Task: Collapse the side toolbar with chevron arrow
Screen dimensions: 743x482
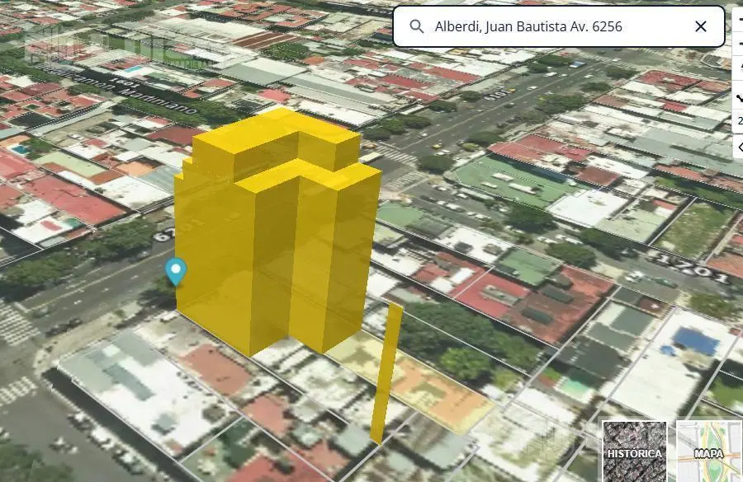Action: [739, 147]
